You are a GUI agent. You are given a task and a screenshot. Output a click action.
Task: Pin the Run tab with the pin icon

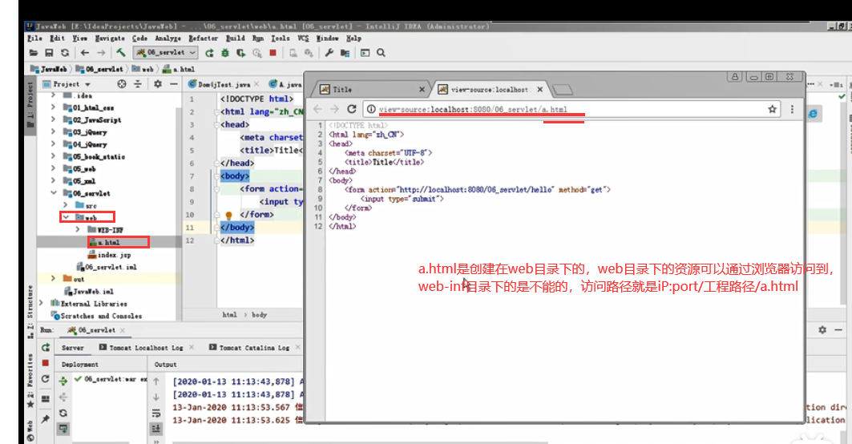[x=46, y=418]
